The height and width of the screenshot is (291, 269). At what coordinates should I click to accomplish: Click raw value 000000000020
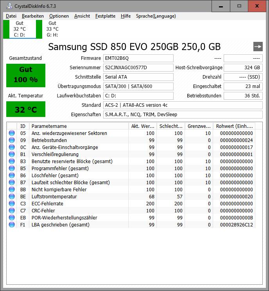click(x=237, y=196)
